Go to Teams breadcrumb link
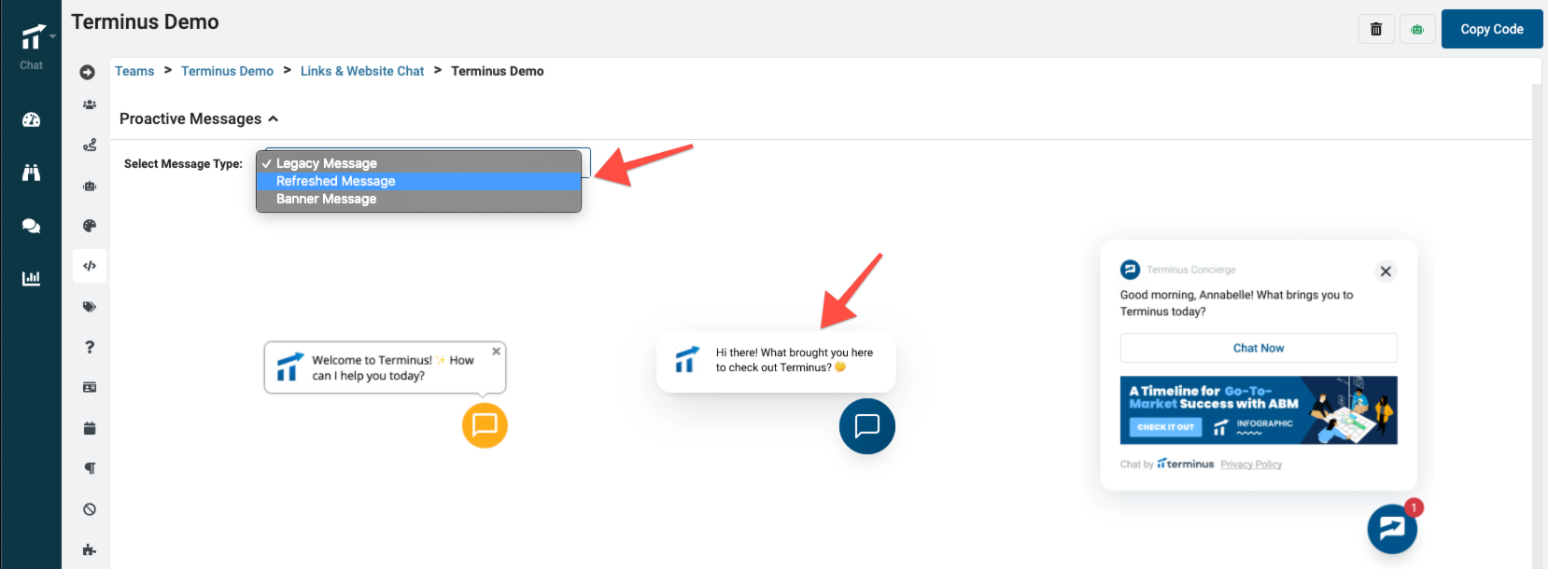Screen dimensions: 1548x569 pyautogui.click(x=134, y=71)
